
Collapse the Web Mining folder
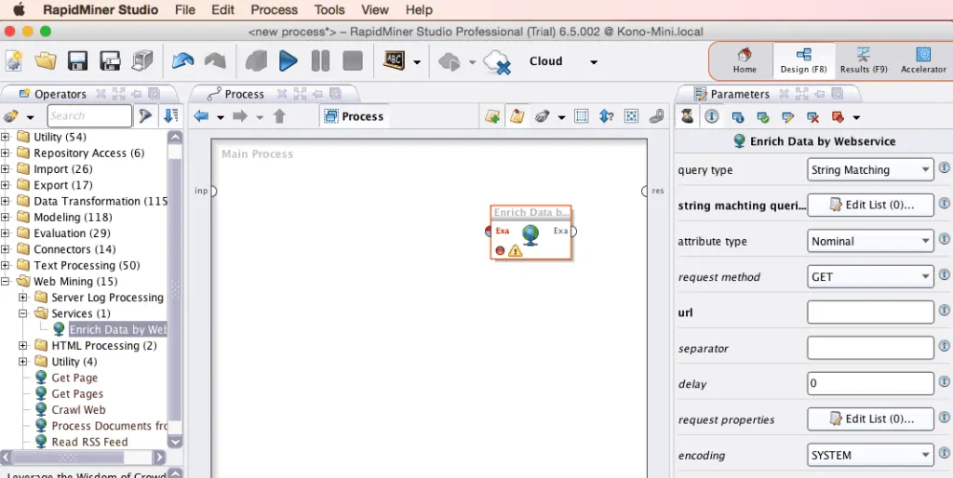click(6, 281)
